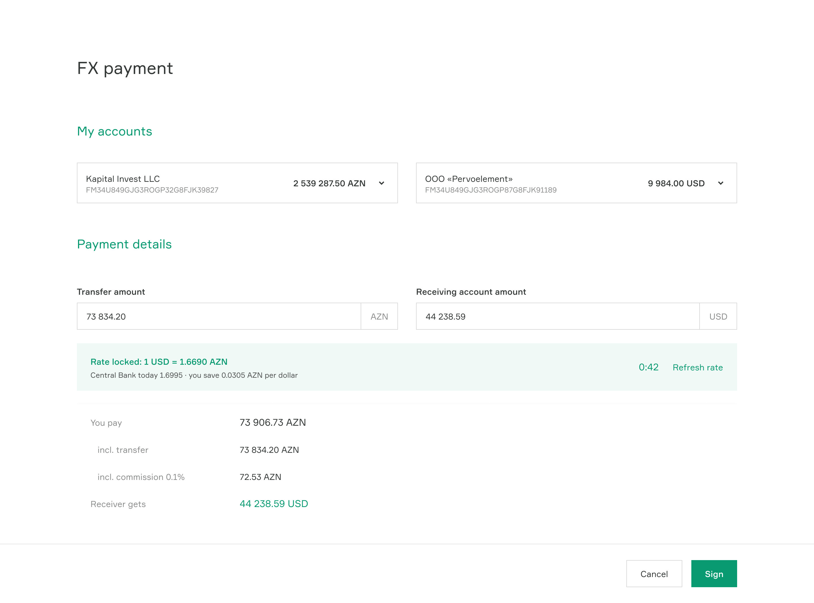Click the Receiver gets 44 238.59 USD value

click(x=274, y=504)
